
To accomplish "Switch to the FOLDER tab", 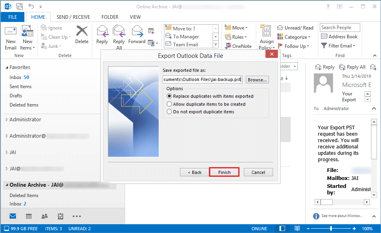I will tap(110, 17).
